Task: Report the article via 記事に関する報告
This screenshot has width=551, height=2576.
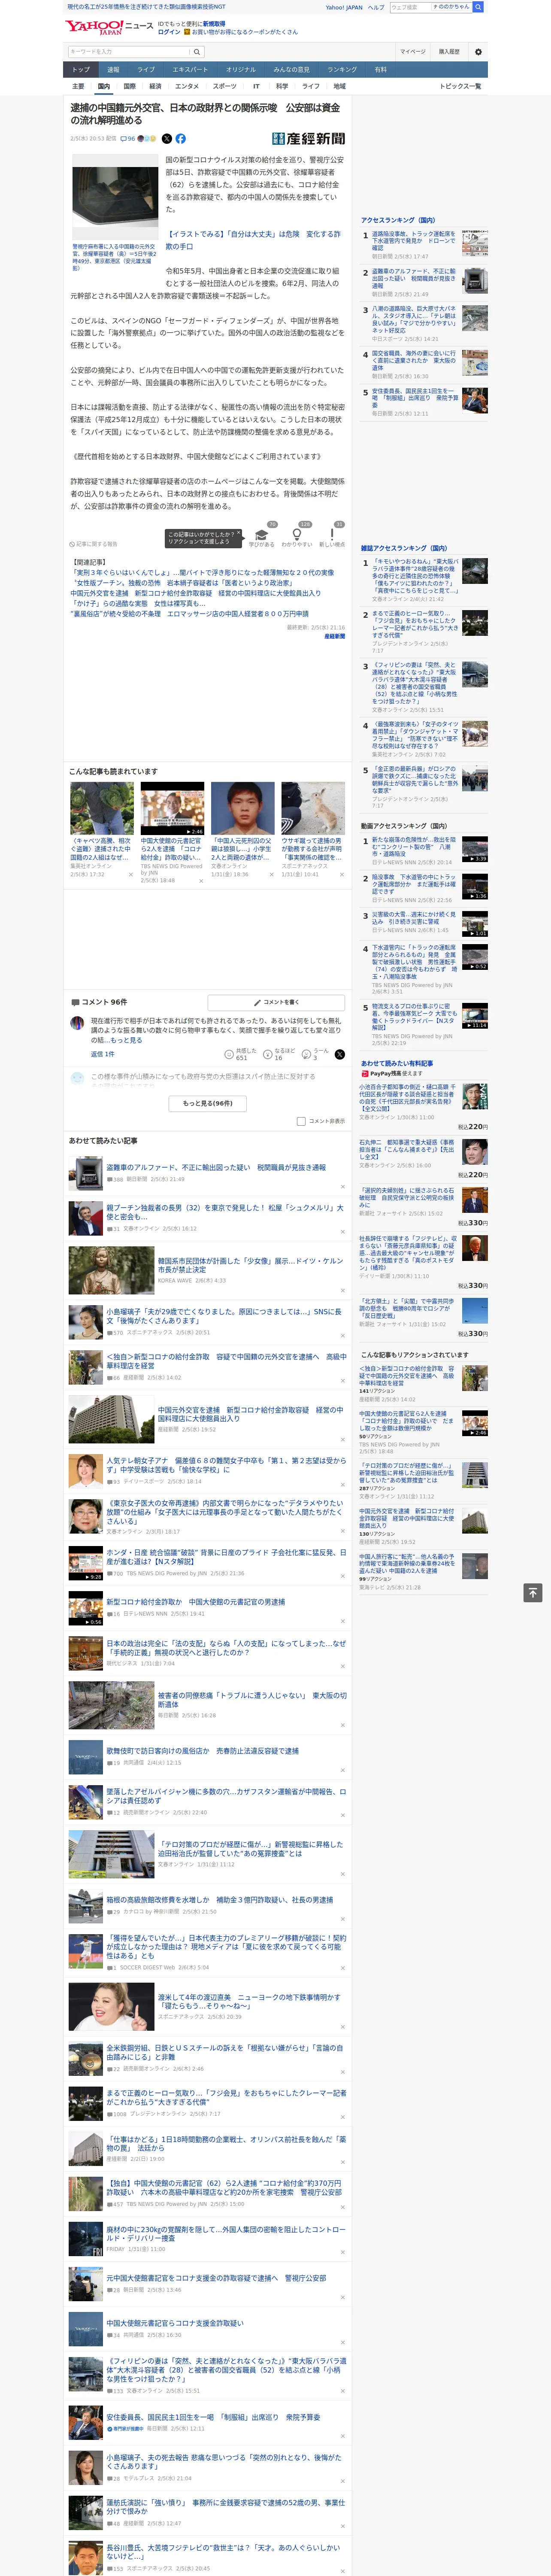Action: point(94,544)
